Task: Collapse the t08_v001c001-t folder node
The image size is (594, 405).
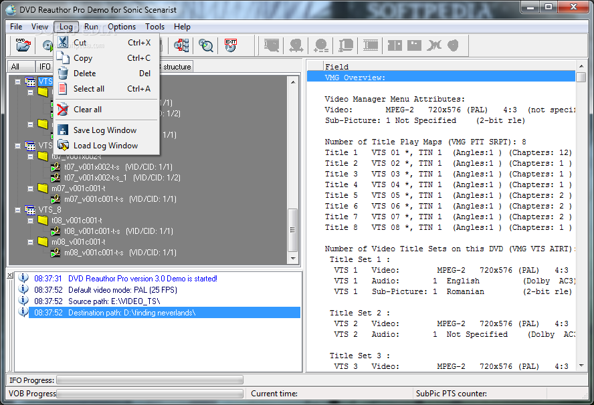Action: pyautogui.click(x=30, y=221)
